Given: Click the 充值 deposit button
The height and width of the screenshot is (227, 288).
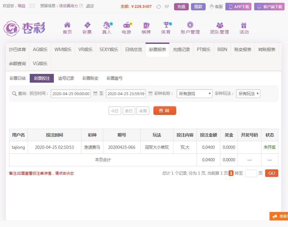Looking at the screenshot, I should (x=181, y=7).
